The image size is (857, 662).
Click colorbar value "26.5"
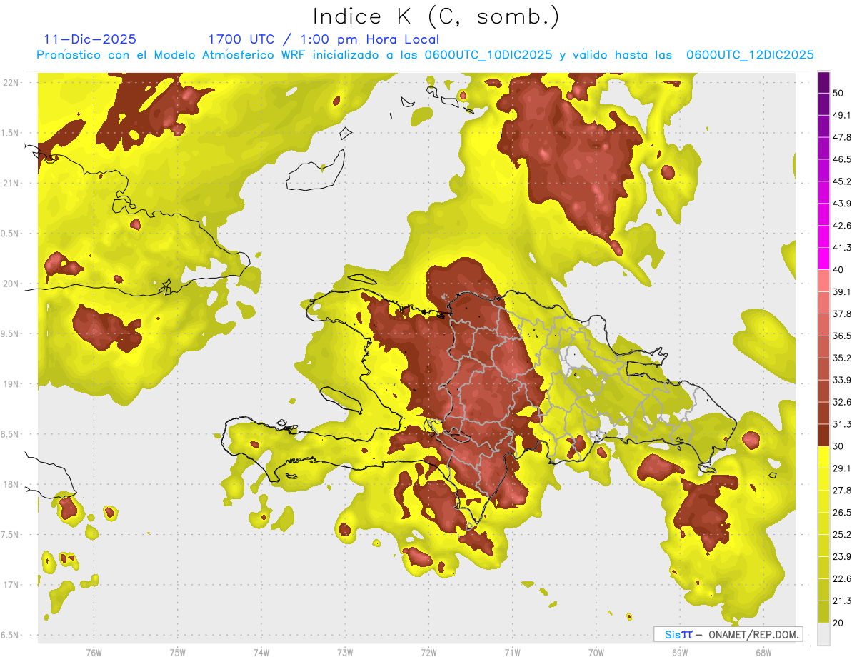pos(843,513)
